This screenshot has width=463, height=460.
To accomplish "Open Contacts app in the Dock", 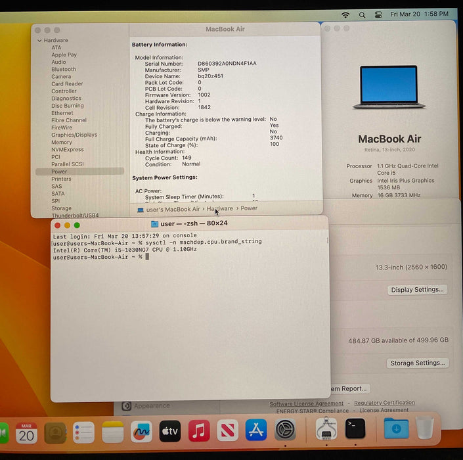I will pyautogui.click(x=55, y=433).
